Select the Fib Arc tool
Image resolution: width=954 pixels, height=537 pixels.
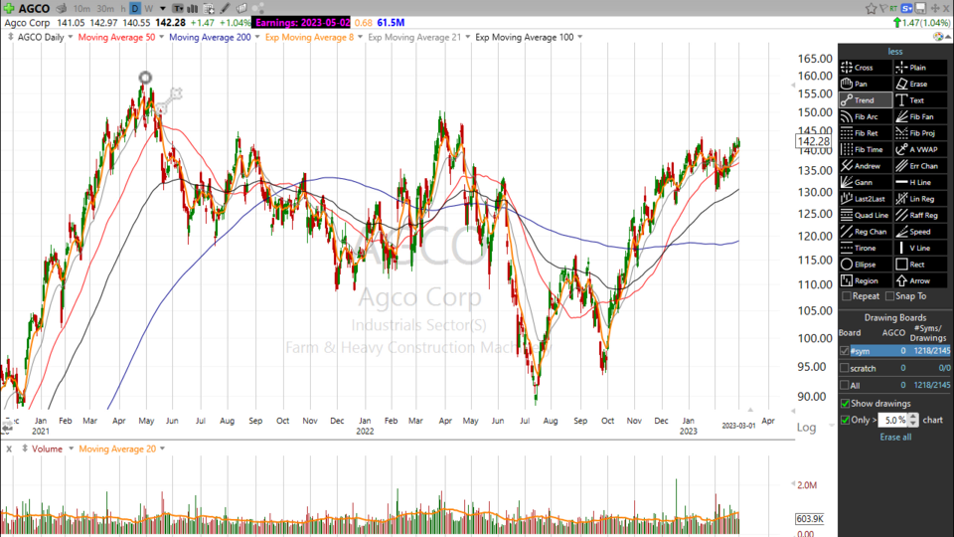click(866, 117)
